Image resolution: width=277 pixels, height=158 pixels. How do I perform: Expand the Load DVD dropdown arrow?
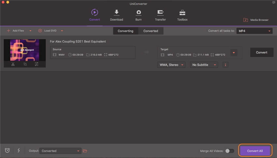(62, 31)
